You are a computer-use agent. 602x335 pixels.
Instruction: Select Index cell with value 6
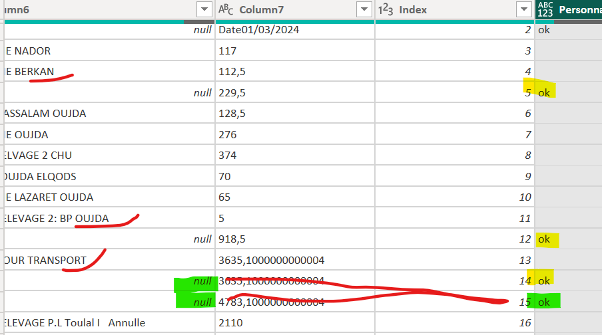coord(455,114)
